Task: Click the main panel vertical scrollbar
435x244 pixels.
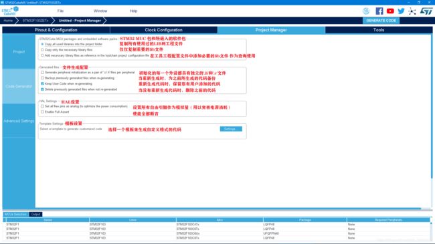Action: 432,107
